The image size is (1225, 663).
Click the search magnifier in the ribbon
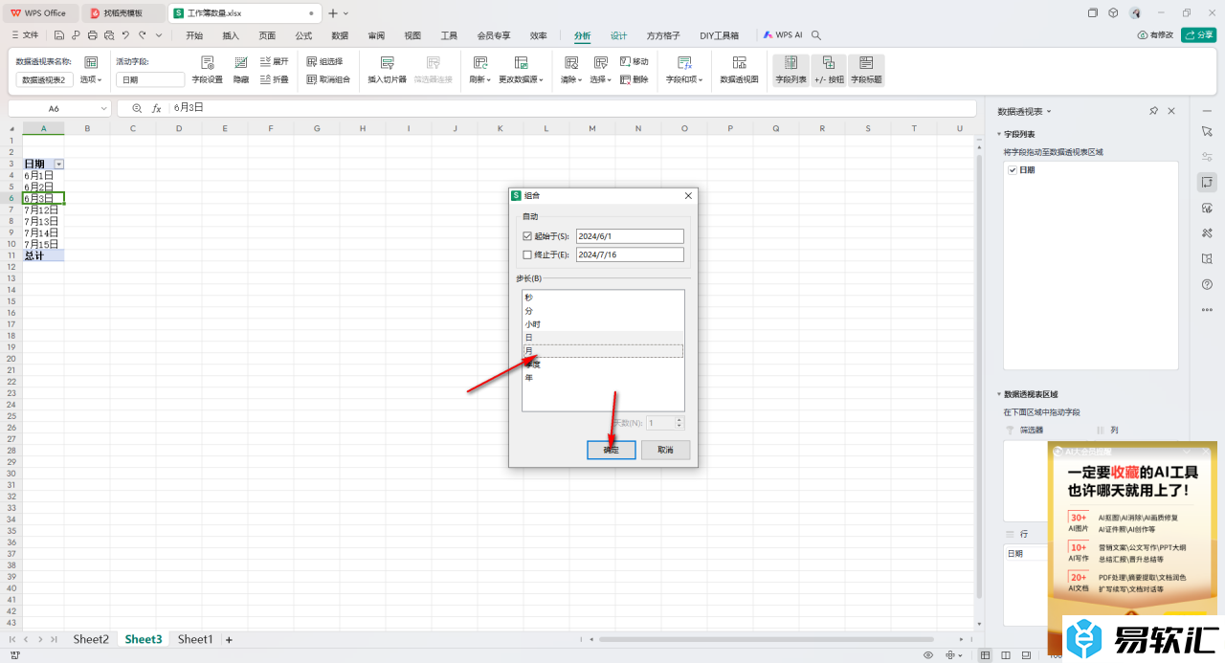[816, 35]
